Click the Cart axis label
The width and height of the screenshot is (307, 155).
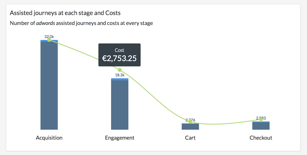coord(190,138)
